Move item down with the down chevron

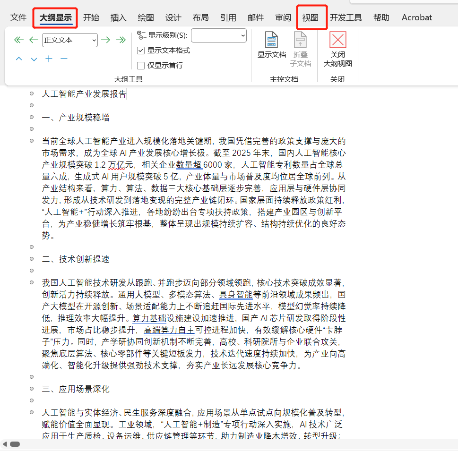pyautogui.click(x=34, y=59)
